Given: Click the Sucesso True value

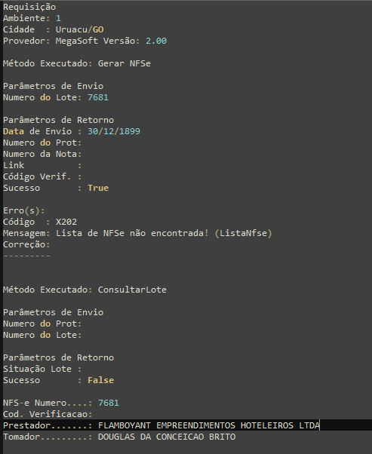Looking at the screenshot, I should [98, 188].
